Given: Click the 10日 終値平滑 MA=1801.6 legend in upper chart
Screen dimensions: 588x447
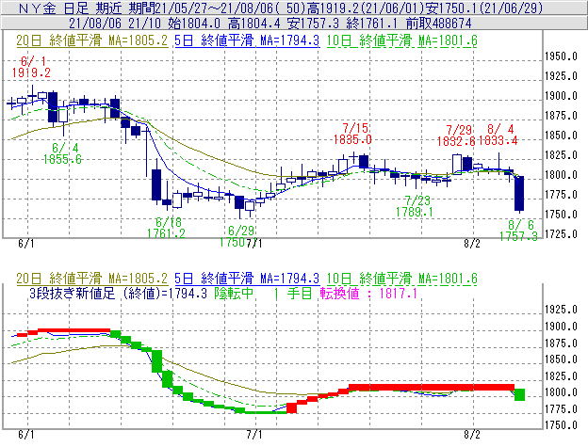Looking at the screenshot, I should coord(401,40).
